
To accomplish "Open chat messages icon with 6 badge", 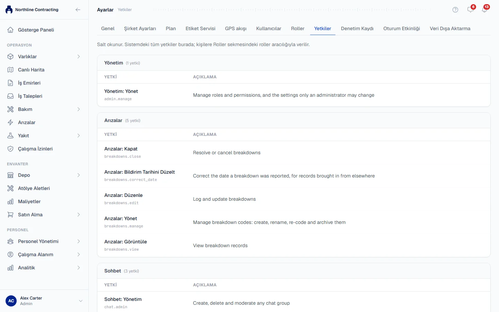I will (471, 9).
